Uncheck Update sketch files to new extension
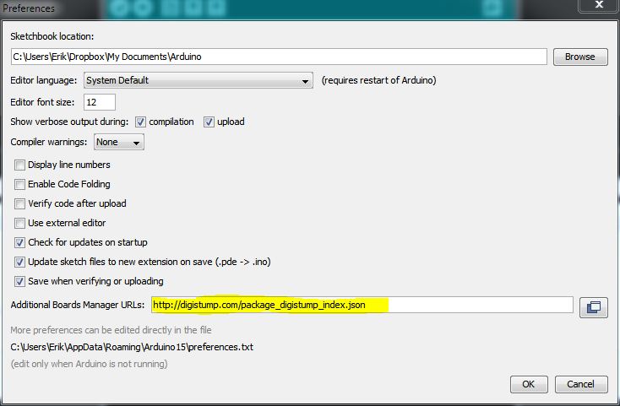This screenshot has width=620, height=406. [19, 262]
